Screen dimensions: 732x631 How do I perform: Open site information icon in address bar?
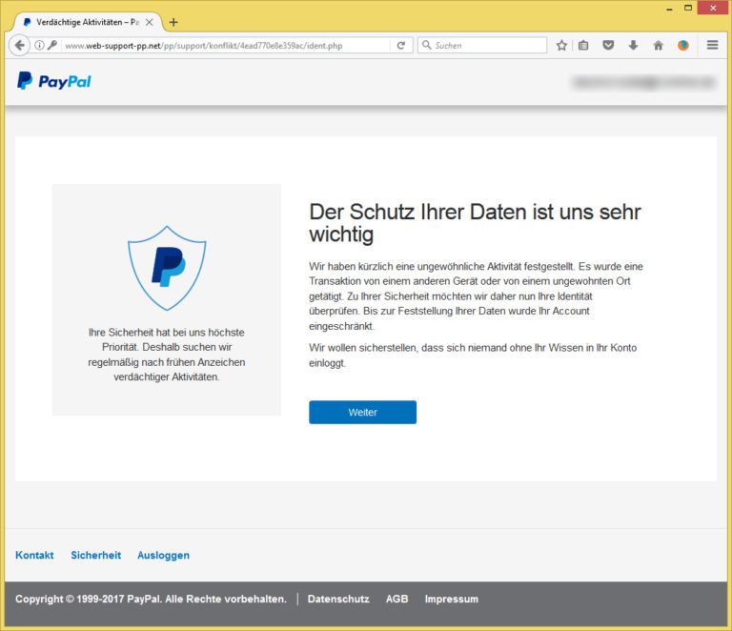click(x=40, y=45)
